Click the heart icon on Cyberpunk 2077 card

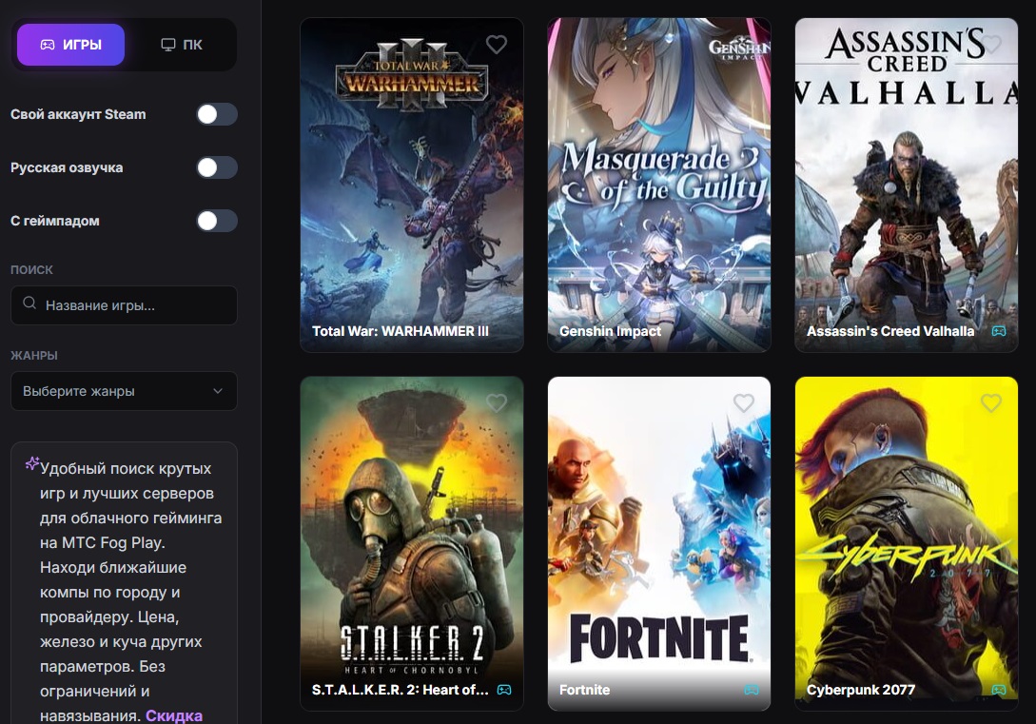(x=990, y=403)
